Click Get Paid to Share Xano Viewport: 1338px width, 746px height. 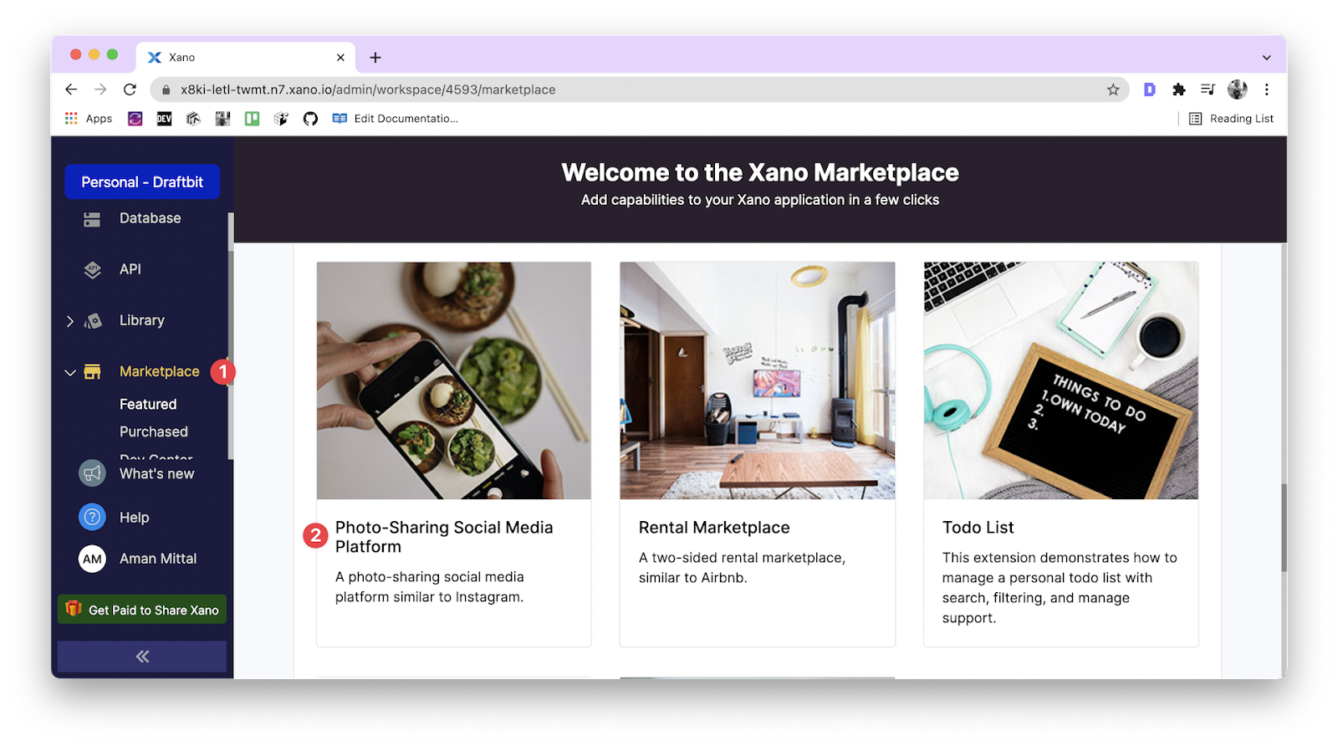click(142, 610)
